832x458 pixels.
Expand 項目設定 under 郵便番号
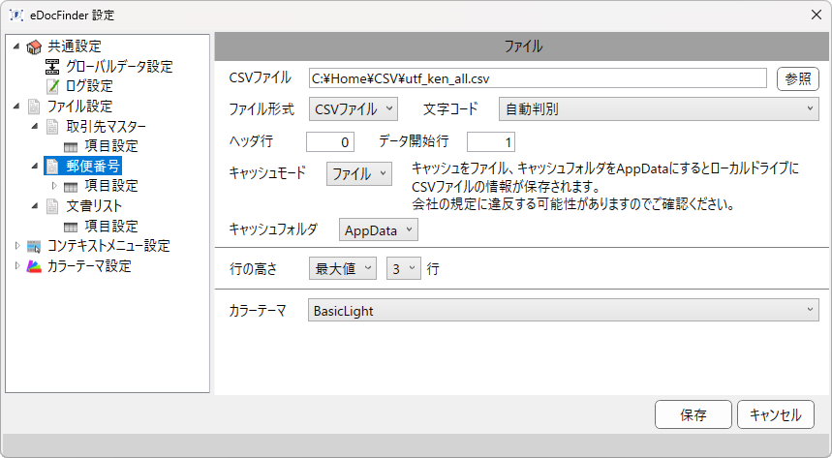53,186
